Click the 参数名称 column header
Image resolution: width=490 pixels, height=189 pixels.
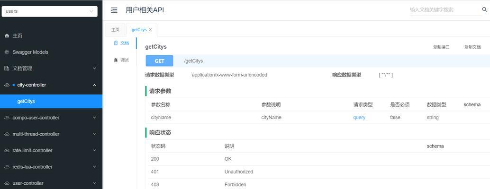(161, 104)
